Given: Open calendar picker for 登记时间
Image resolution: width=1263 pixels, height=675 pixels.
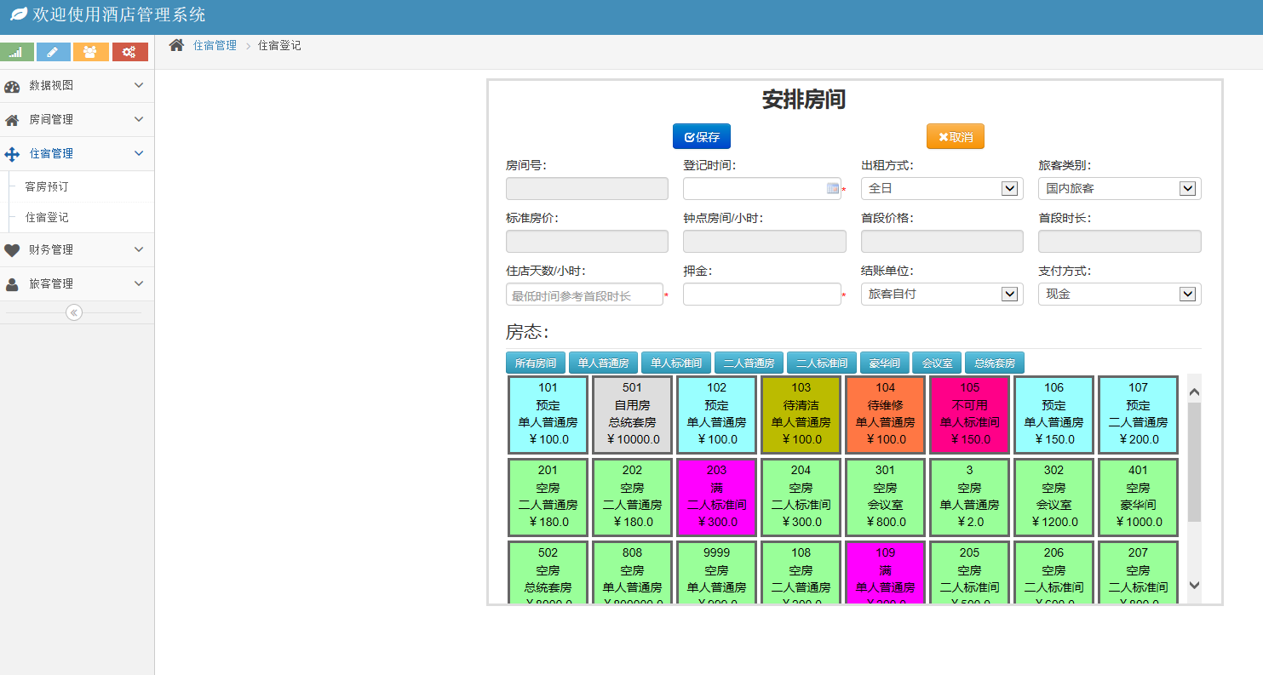Looking at the screenshot, I should (x=833, y=189).
